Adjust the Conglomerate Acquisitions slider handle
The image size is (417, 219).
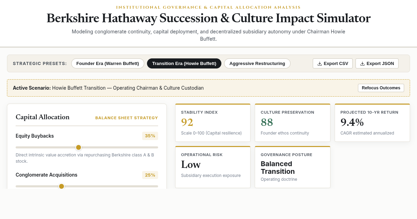coord(62,186)
